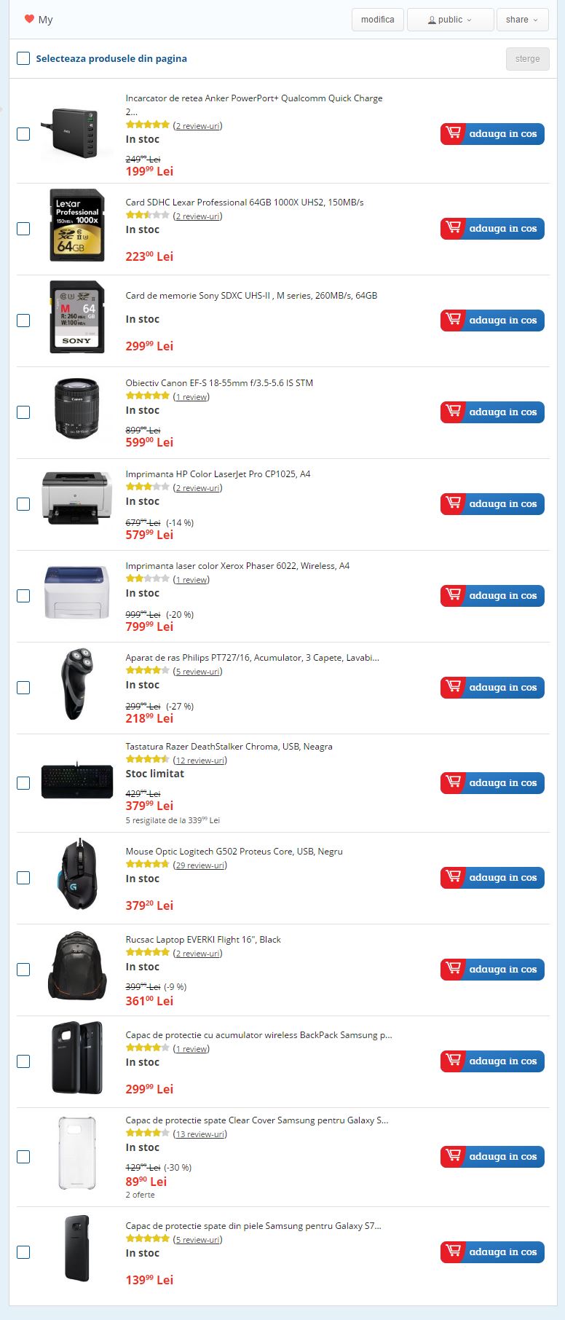Screen dimensions: 565x1320
Task: Open the public visibility dropdown
Action: 450,20
